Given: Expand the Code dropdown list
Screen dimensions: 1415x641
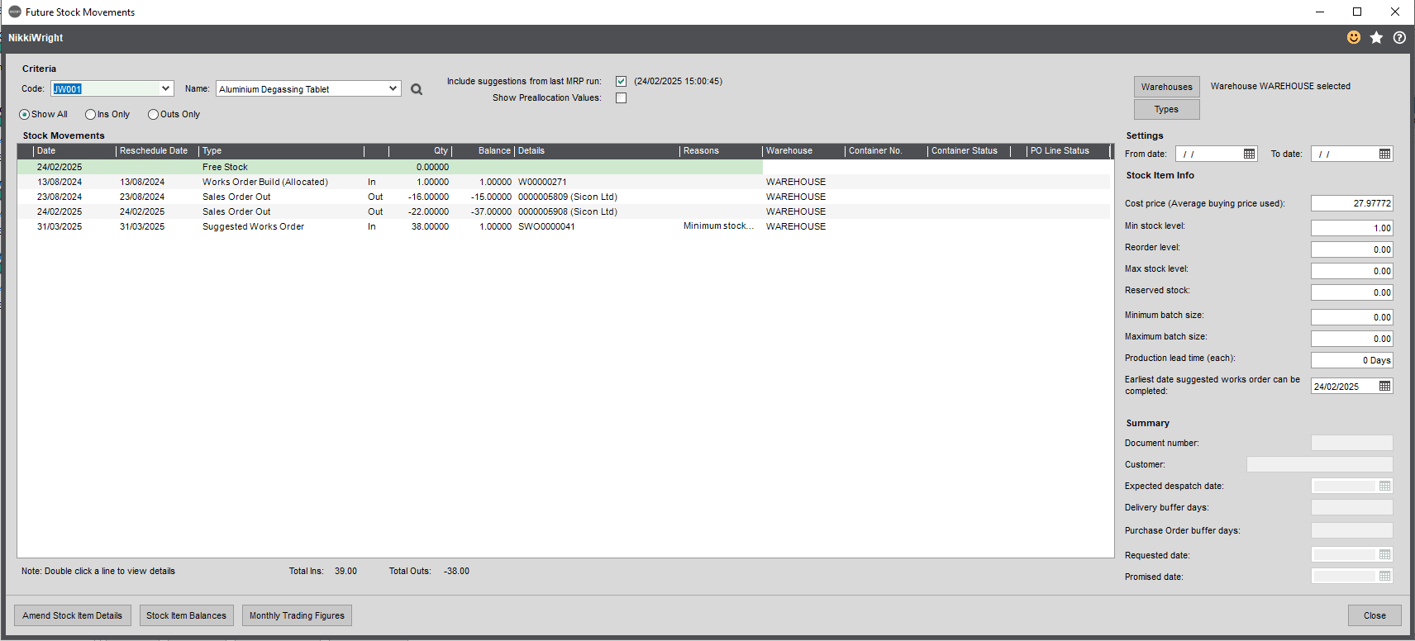Looking at the screenshot, I should [166, 88].
